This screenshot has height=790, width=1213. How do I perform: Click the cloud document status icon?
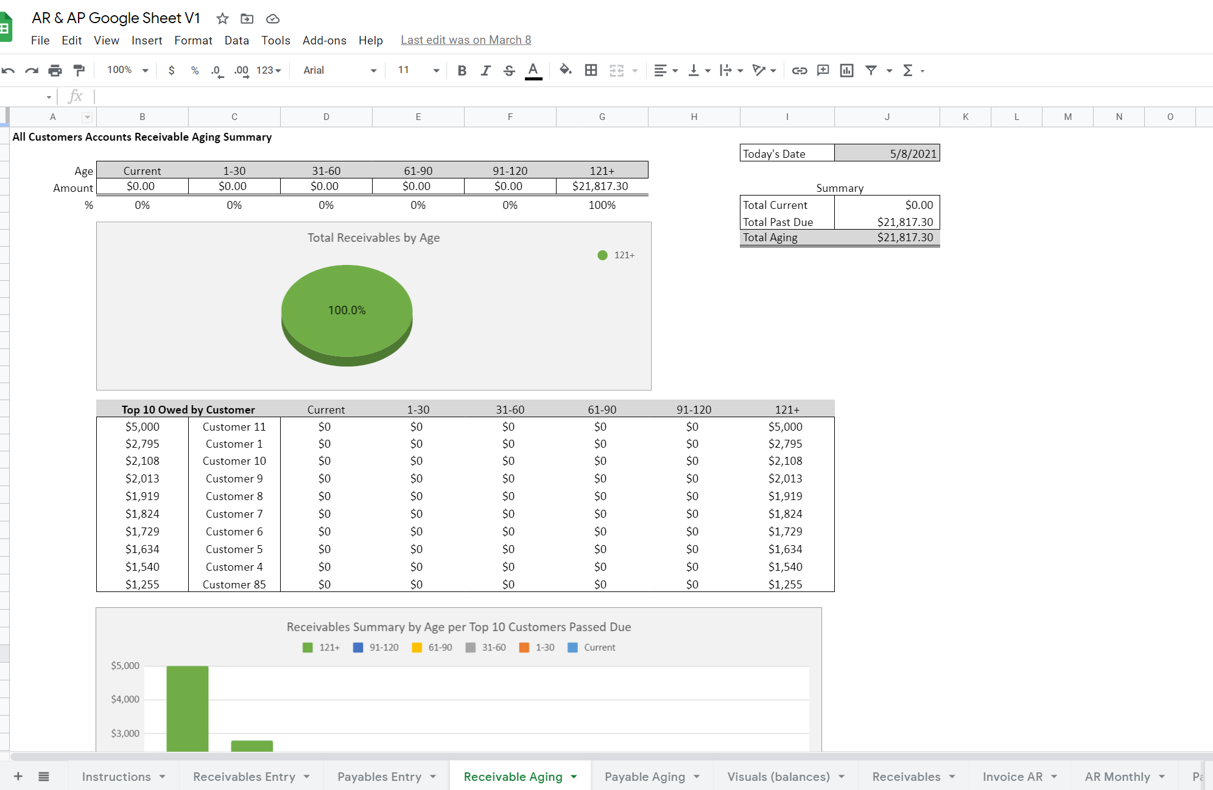click(x=273, y=19)
